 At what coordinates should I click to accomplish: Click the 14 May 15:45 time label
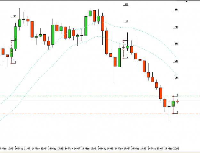point(89,149)
